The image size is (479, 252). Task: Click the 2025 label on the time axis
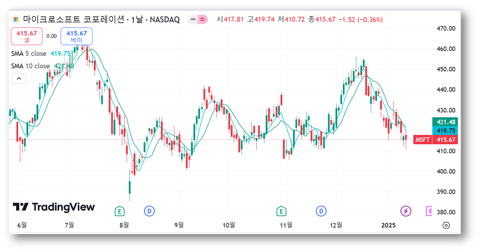point(388,225)
